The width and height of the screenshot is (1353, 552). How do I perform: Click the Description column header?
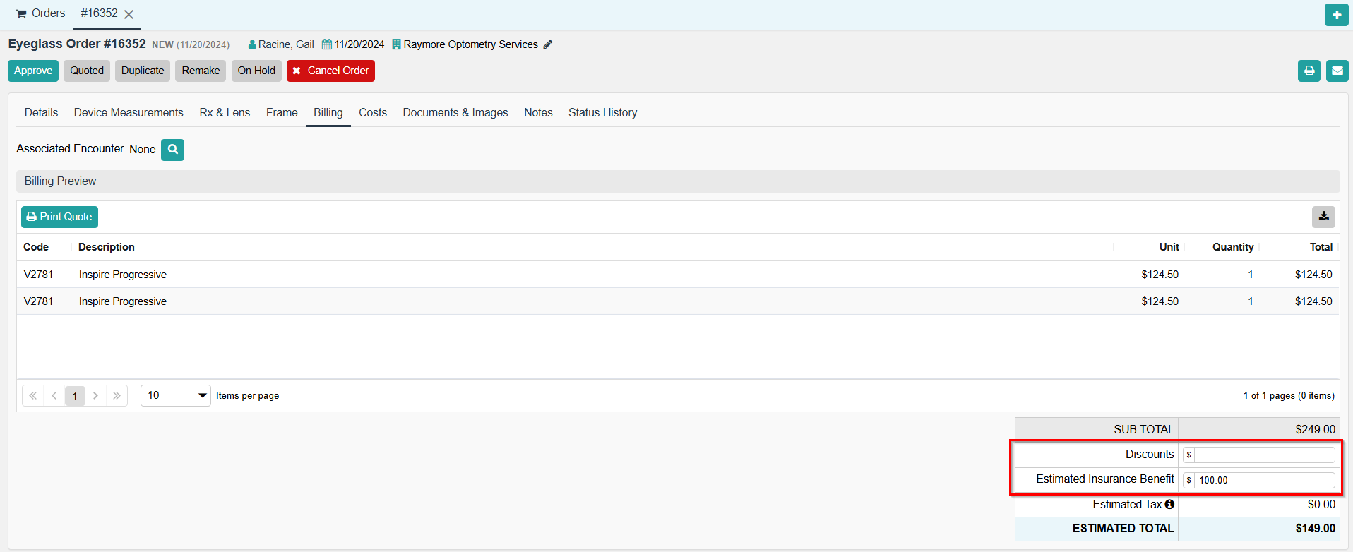[107, 247]
